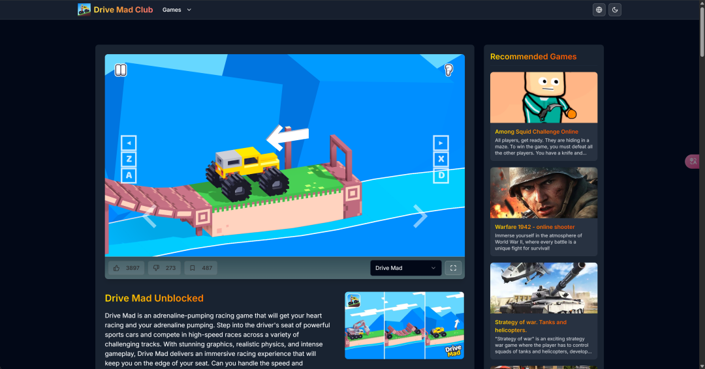
Task: Tap the on-screen Z key
Action: [129, 159]
